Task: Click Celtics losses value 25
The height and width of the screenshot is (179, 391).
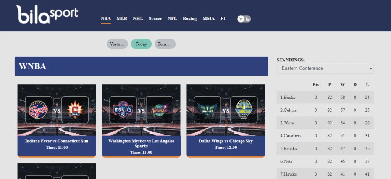Action: [x=367, y=110]
